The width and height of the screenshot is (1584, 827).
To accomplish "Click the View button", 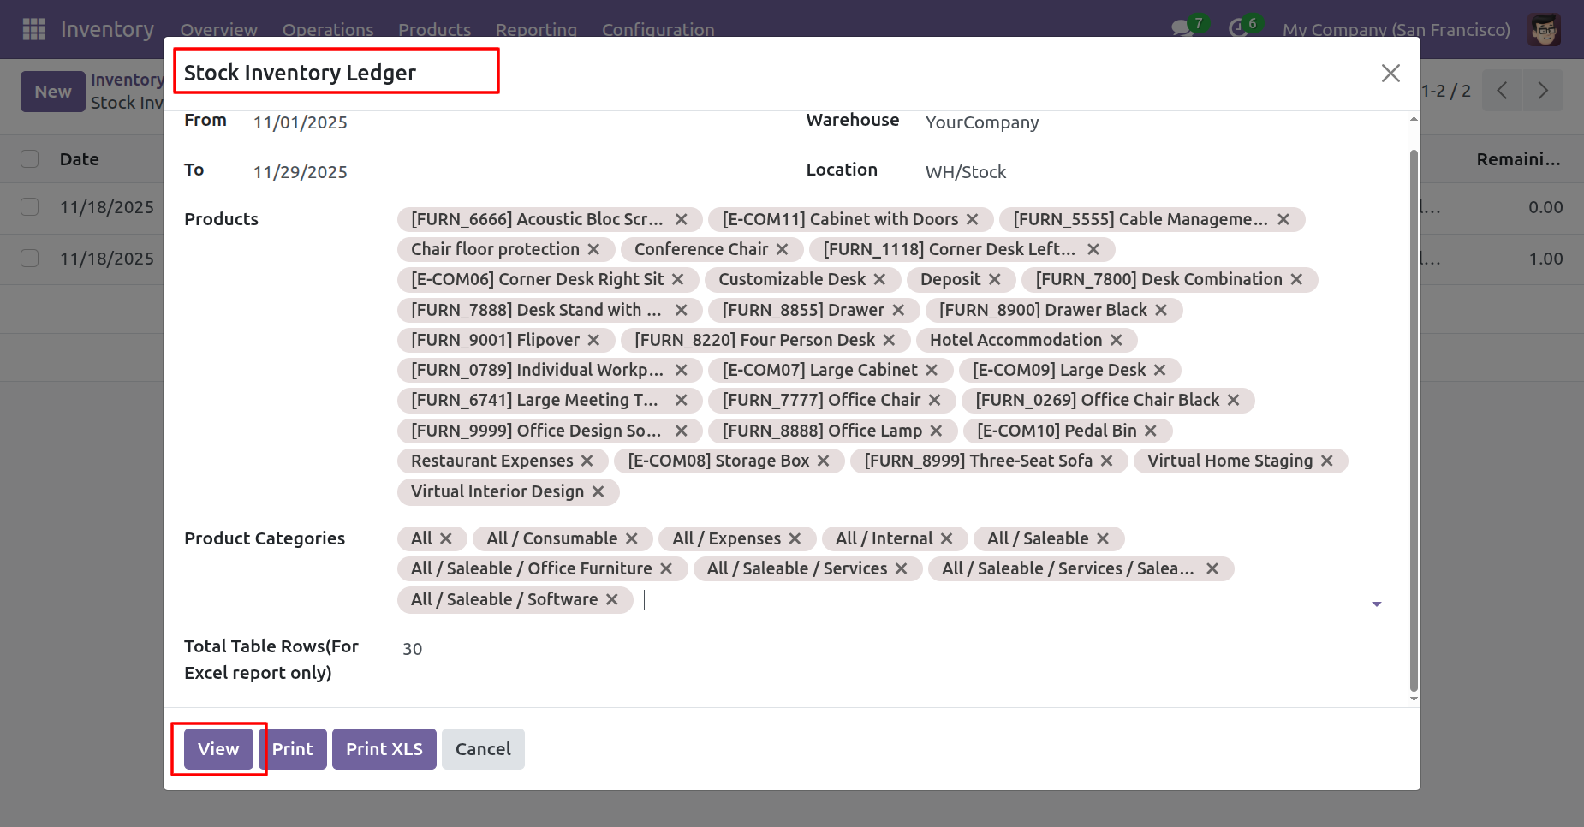I will [x=218, y=749].
